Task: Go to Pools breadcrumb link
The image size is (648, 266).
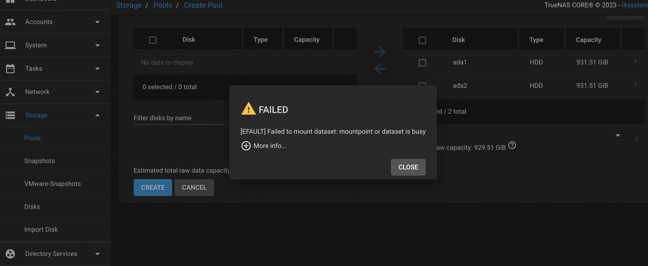Action: click(x=163, y=5)
